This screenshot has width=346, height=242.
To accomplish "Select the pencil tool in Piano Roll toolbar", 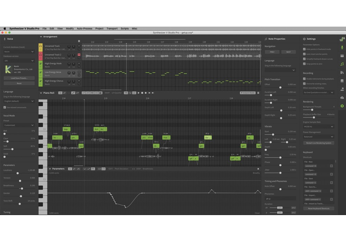I will pos(64,93).
